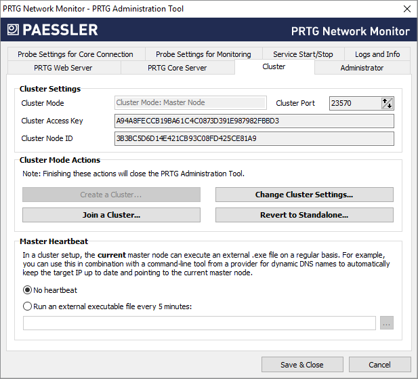Cancel the administration tool dialog
Screen dimensions: 418x379
point(379,365)
